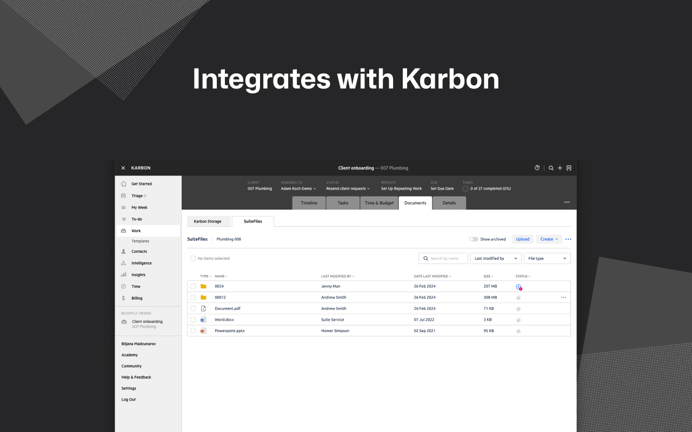
Task: Click the Intelligence network icon
Action: tap(123, 263)
